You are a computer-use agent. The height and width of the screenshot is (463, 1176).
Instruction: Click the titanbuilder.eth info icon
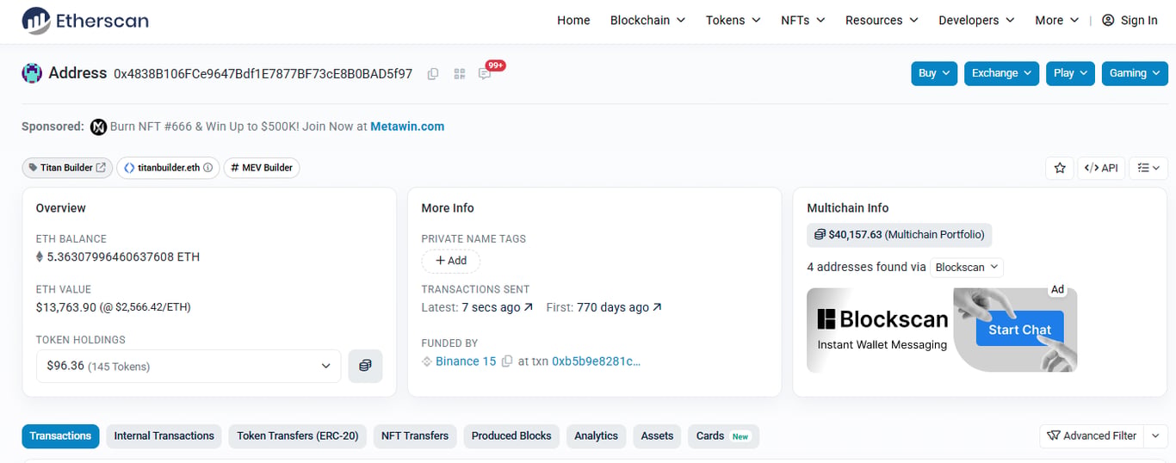(x=207, y=168)
